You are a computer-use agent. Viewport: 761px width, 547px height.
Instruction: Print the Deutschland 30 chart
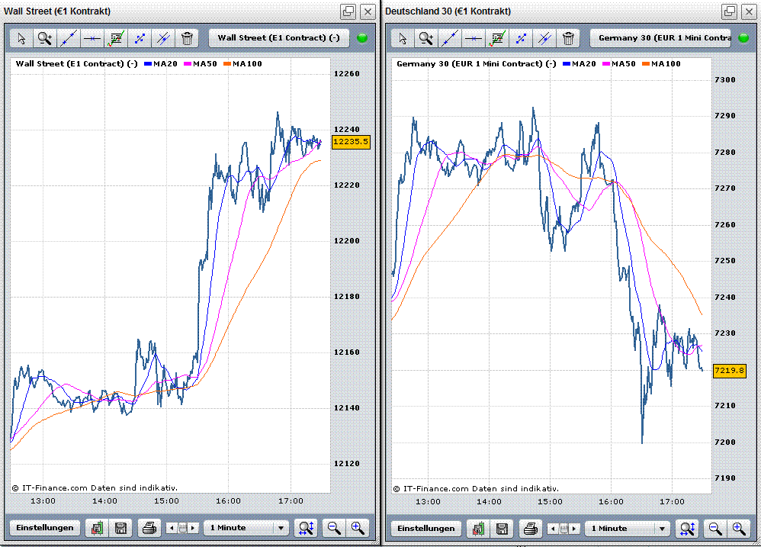(531, 528)
